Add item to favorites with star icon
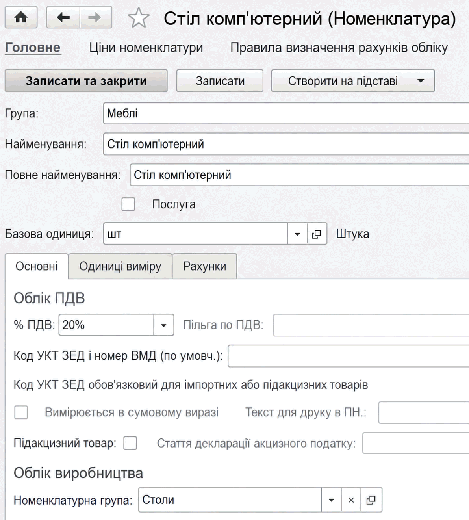This screenshot has height=520, width=469. [x=139, y=18]
